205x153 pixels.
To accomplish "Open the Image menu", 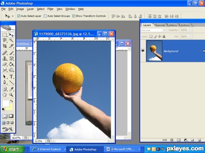I will pyautogui.click(x=20, y=9).
